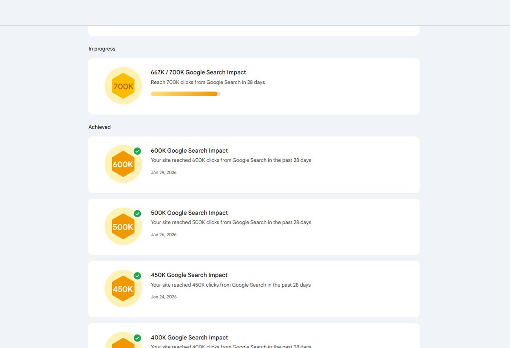The image size is (510, 348).
Task: Click 'Your site reached 500K clicks' description
Action: [231, 222]
